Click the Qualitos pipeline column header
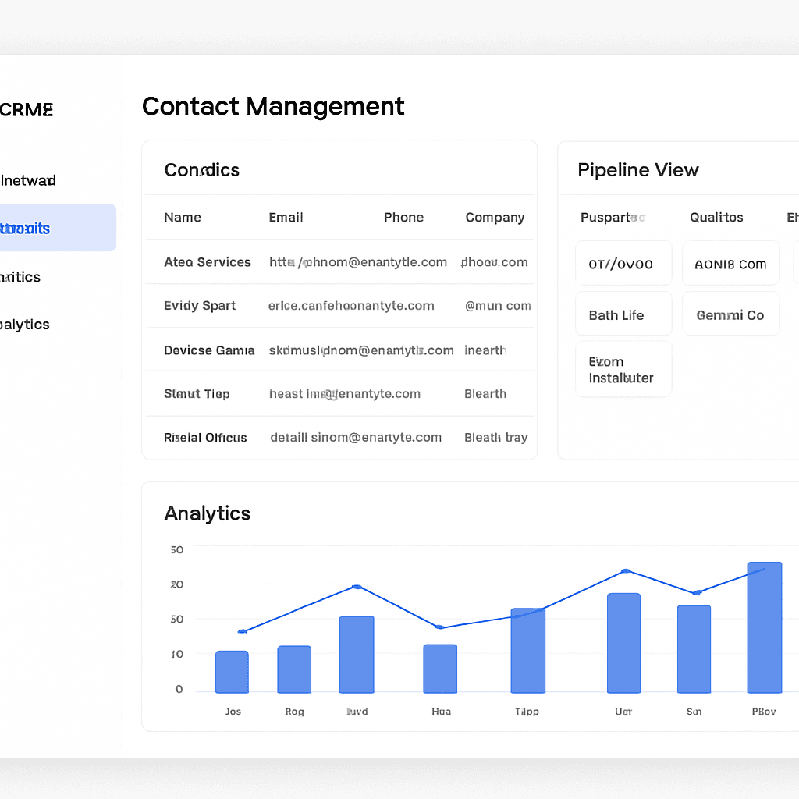Screen dimensions: 799x799 click(716, 218)
